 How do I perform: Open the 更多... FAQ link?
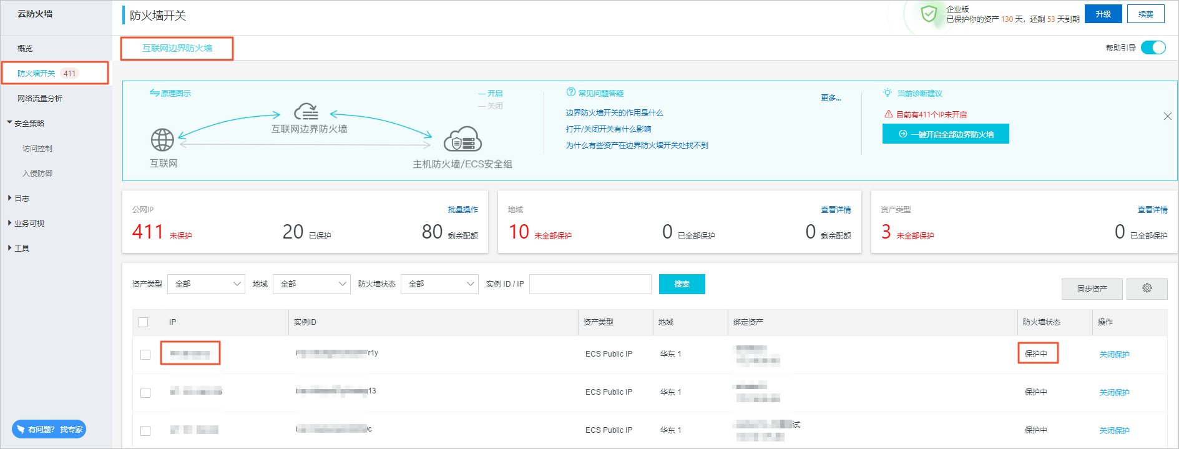(x=831, y=97)
